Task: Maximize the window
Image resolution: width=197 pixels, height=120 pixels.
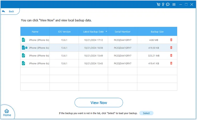Action: click(186, 4)
